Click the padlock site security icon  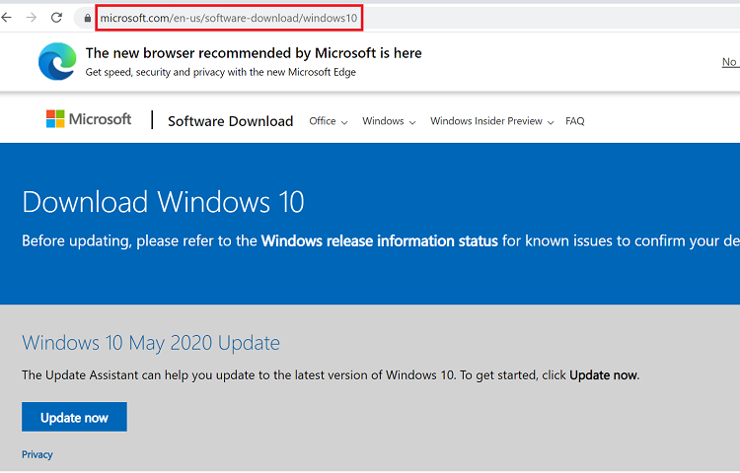coord(89,18)
